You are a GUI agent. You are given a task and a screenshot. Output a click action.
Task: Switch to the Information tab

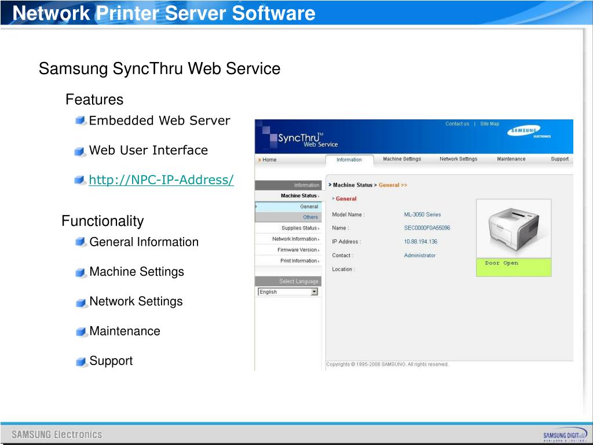[349, 160]
